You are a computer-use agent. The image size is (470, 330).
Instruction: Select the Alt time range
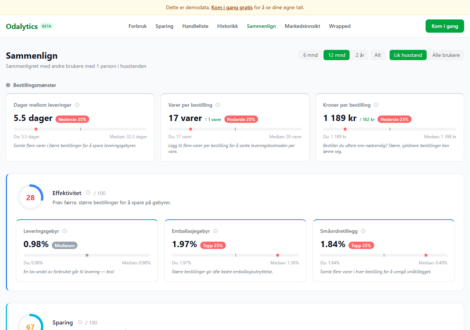377,55
